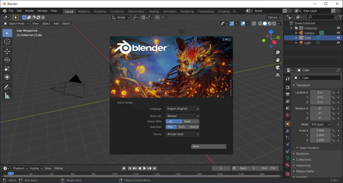
Task: Open the View Layer properties tab
Action: point(288,101)
